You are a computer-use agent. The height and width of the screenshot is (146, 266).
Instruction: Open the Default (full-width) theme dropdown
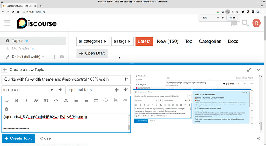[28, 57]
